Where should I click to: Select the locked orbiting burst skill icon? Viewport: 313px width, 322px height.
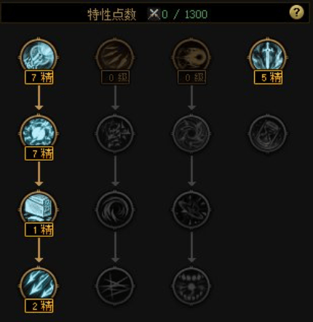191,210
